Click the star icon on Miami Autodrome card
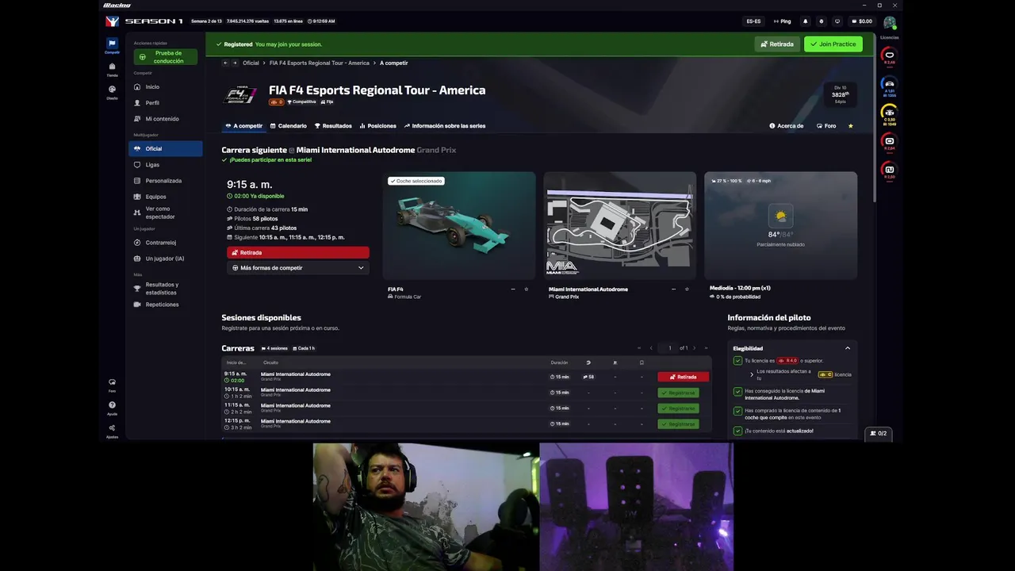This screenshot has height=571, width=1015. coord(687,289)
